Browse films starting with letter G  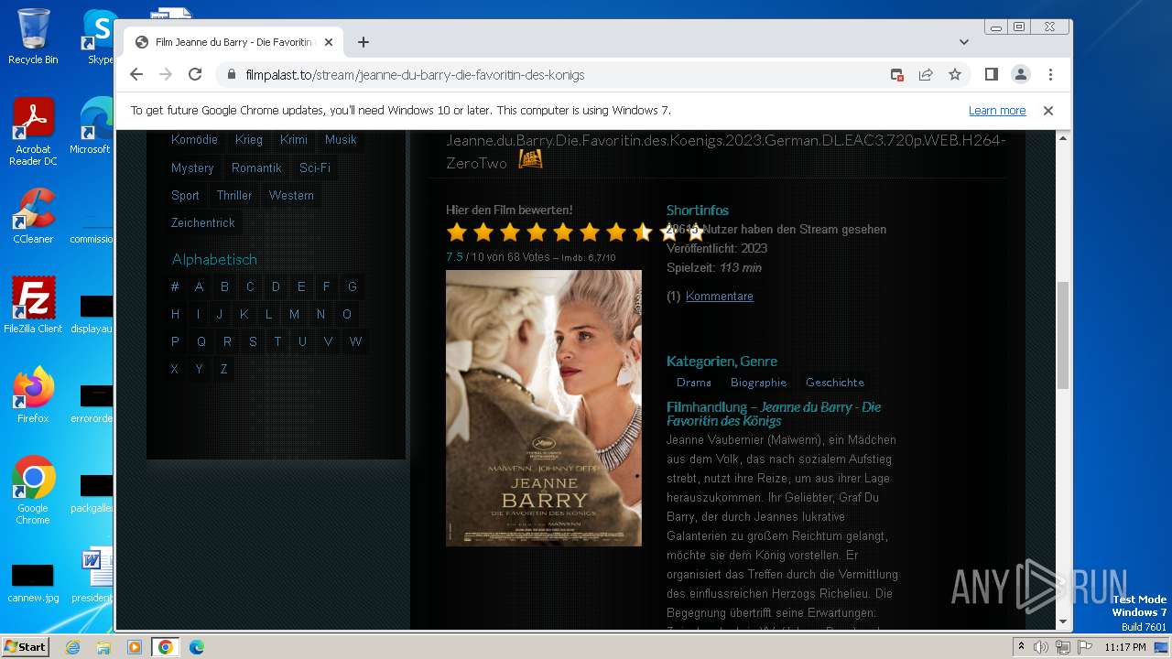coord(353,286)
